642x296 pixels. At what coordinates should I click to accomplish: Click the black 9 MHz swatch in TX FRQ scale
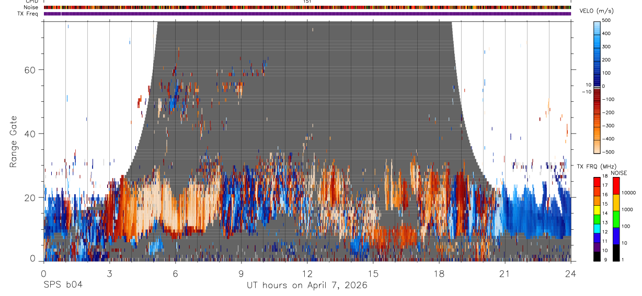tap(597, 256)
